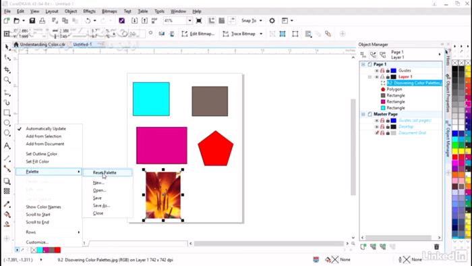
Task: Select the Rectangle tool
Action: (7, 113)
